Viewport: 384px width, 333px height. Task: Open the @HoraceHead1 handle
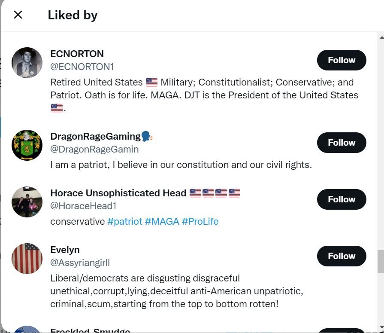coord(83,206)
